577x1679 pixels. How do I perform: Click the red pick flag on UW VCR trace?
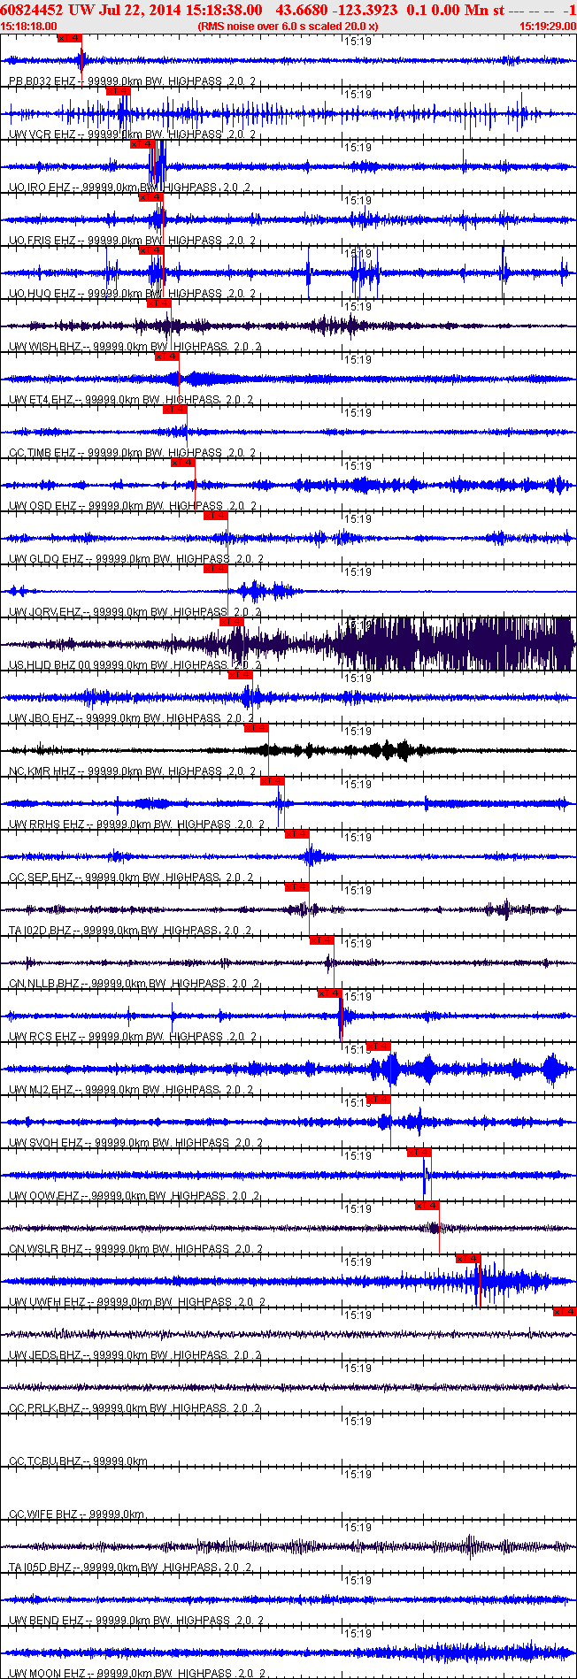click(118, 91)
